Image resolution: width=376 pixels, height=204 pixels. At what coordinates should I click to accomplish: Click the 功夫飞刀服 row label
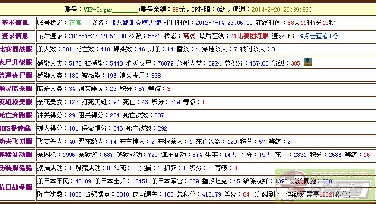[16, 142]
